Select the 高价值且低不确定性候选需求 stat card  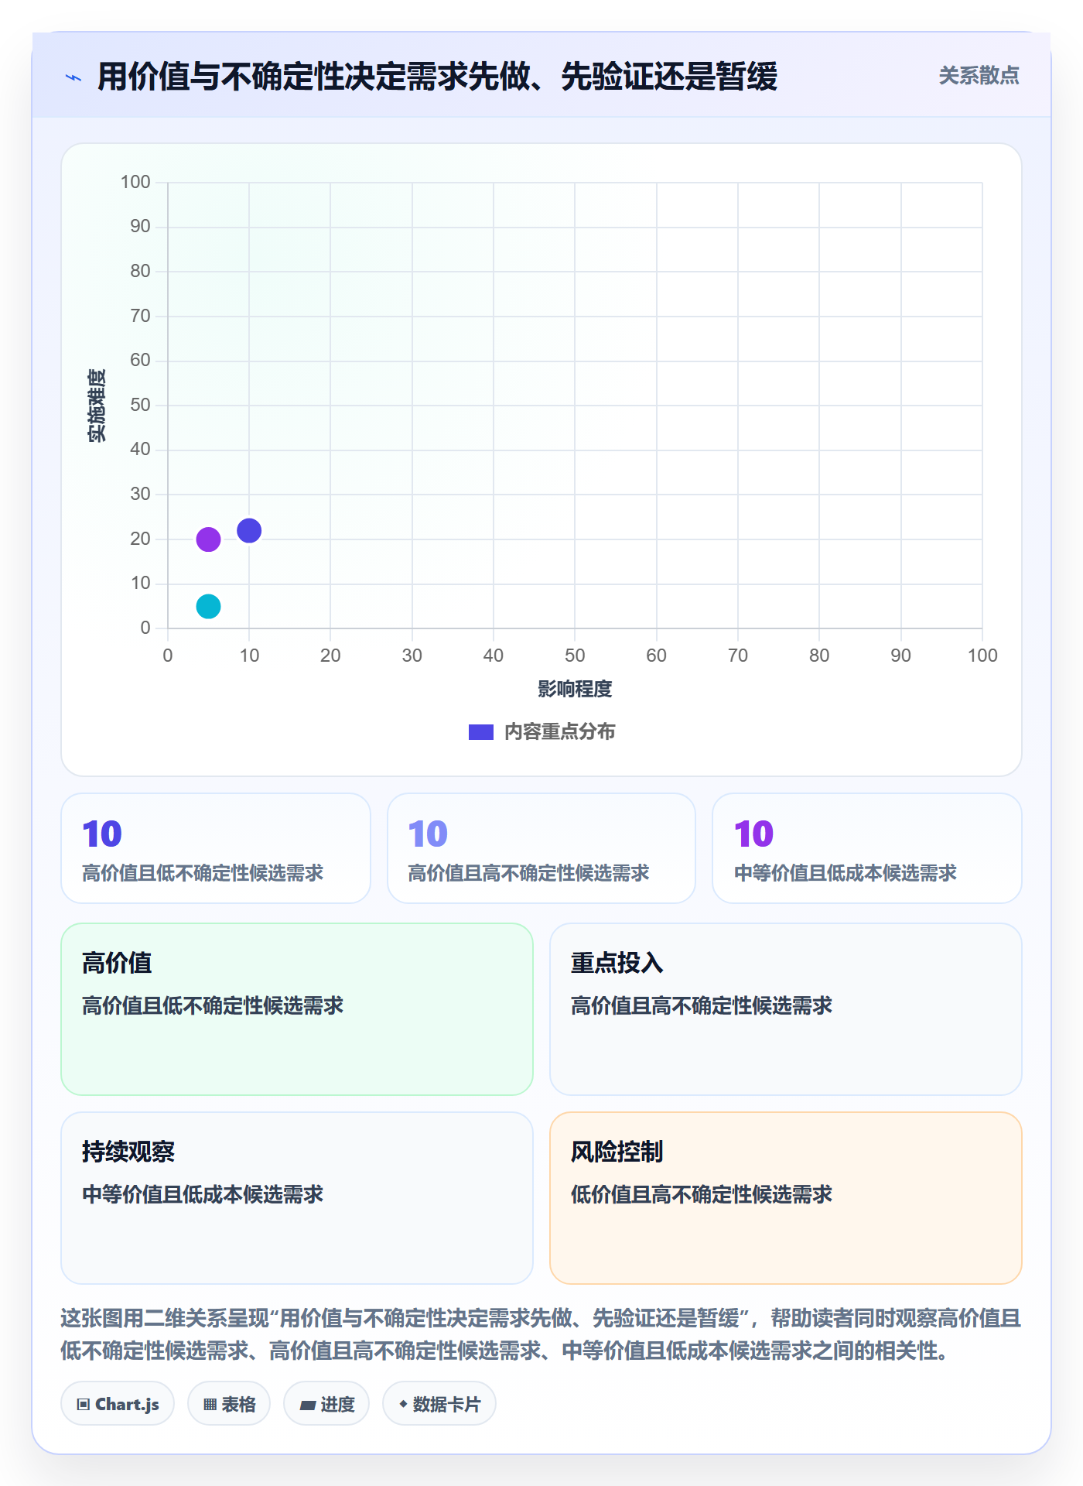coord(216,848)
